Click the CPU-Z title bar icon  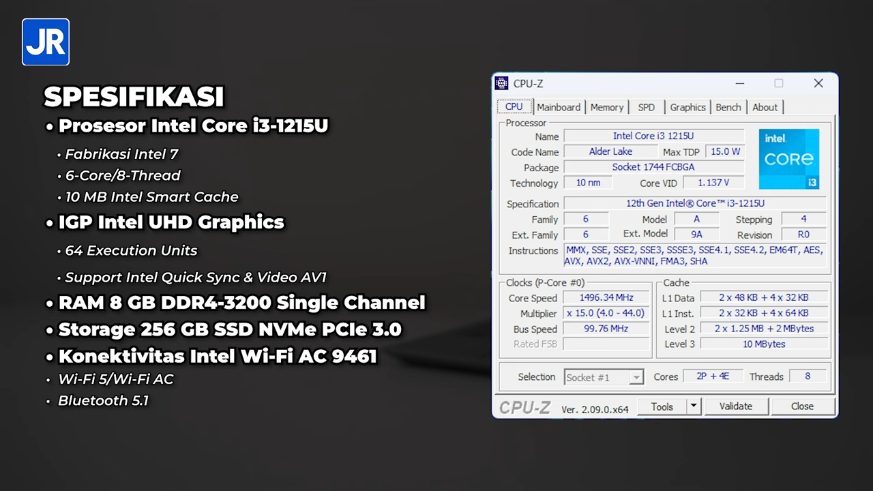point(502,83)
